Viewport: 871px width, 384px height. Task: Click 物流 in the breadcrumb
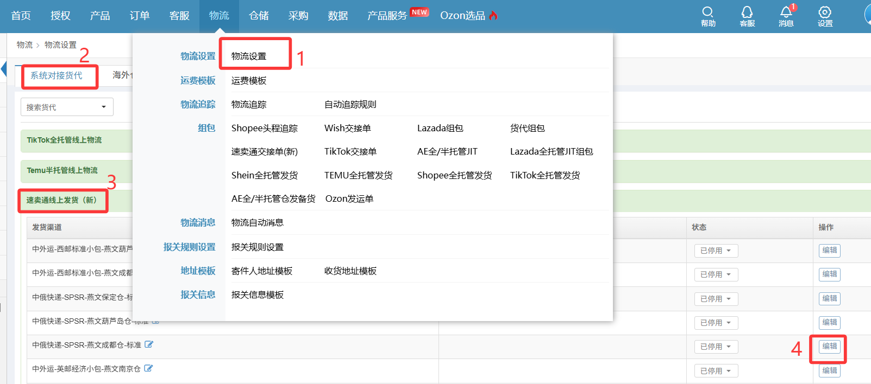coord(24,45)
